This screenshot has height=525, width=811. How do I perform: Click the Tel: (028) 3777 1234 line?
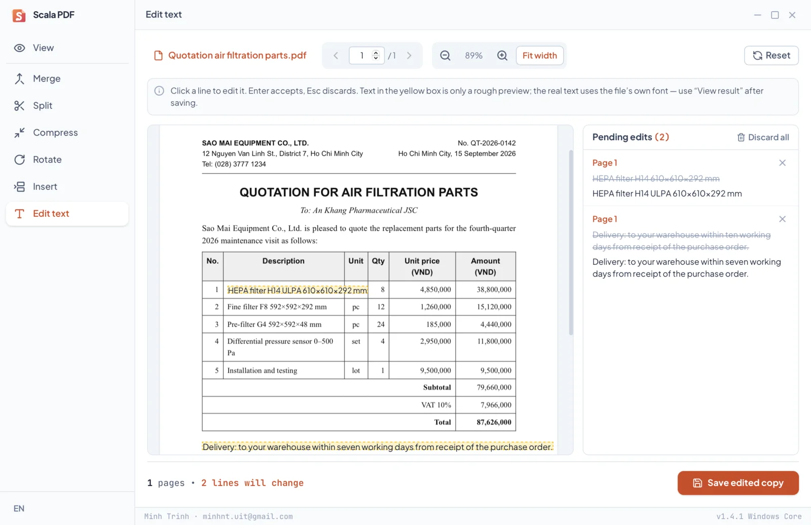coord(234,164)
